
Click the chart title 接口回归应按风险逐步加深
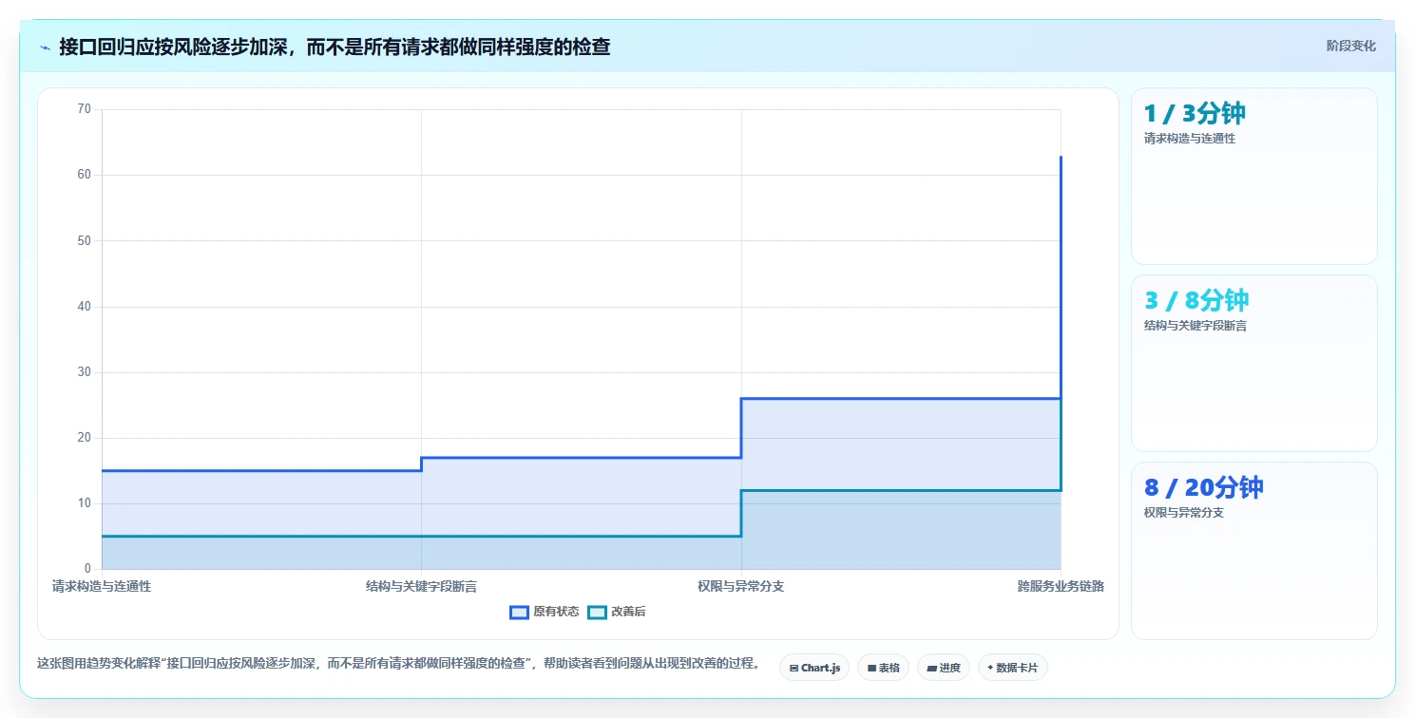(x=335, y=47)
